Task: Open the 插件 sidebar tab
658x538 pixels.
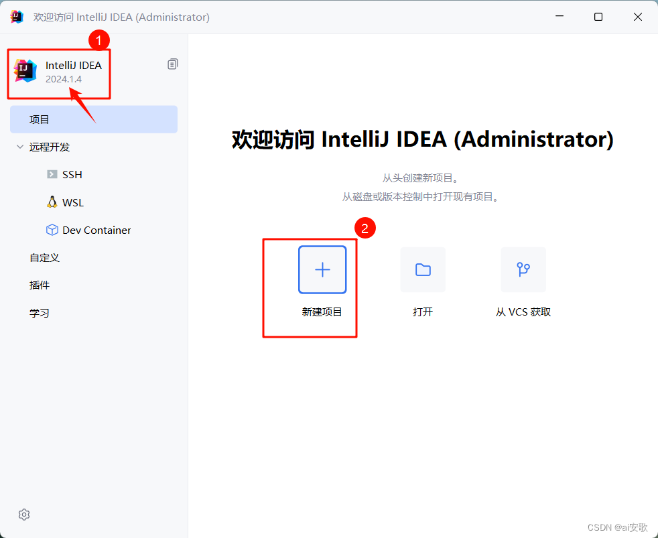Action: pyautogui.click(x=40, y=285)
